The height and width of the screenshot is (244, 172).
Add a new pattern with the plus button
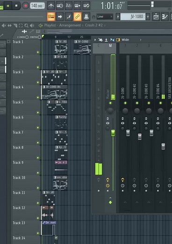tap(148, 16)
